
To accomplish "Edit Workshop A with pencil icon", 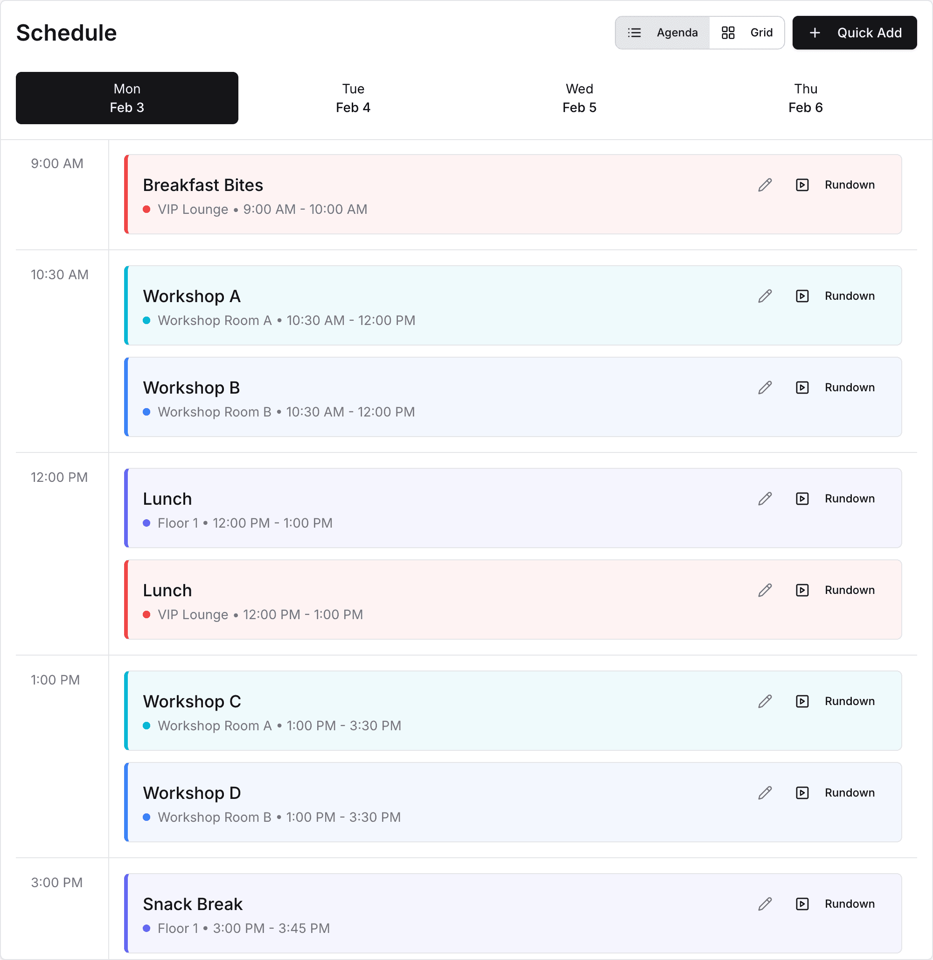I will pyautogui.click(x=765, y=296).
